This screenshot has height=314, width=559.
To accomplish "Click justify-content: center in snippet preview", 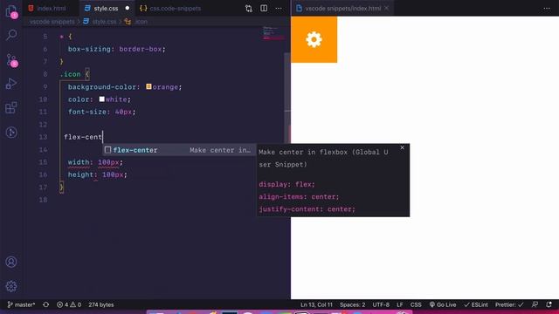I will [x=307, y=209].
